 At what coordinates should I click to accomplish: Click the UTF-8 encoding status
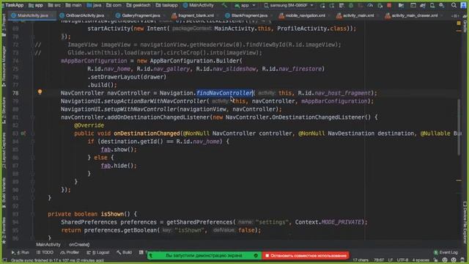(x=402, y=260)
